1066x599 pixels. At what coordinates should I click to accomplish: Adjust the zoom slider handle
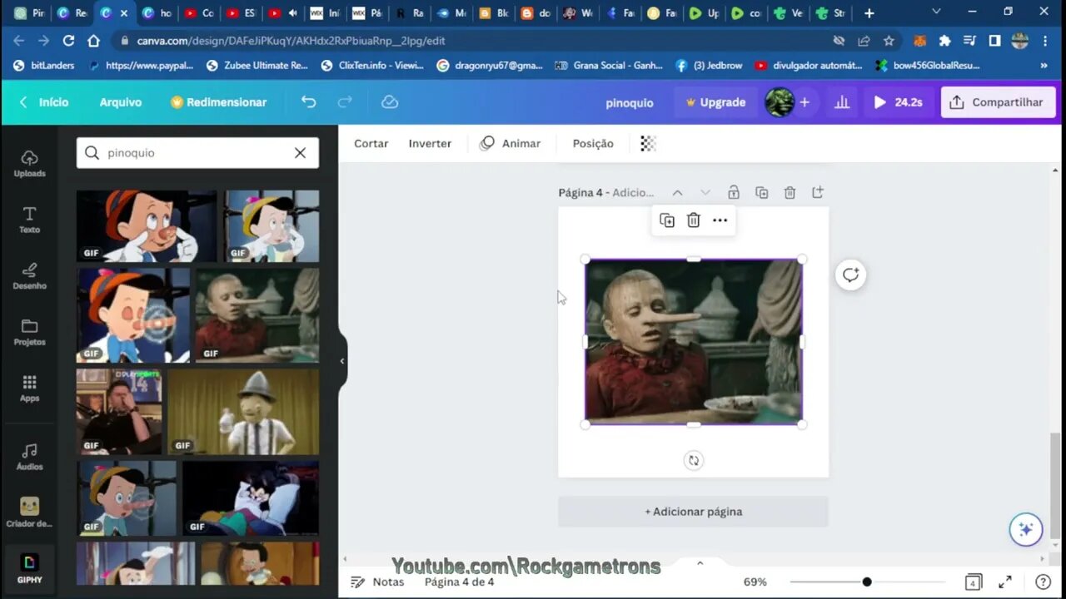867,582
